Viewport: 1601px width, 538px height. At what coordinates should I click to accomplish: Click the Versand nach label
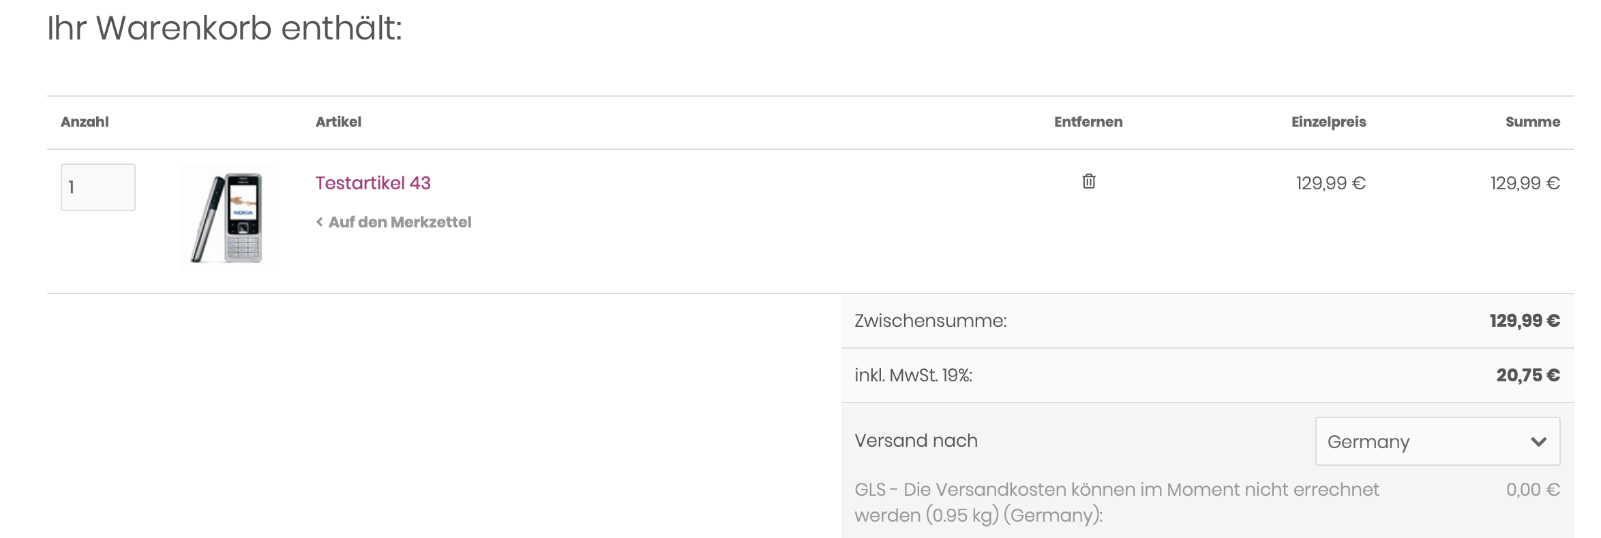(916, 441)
